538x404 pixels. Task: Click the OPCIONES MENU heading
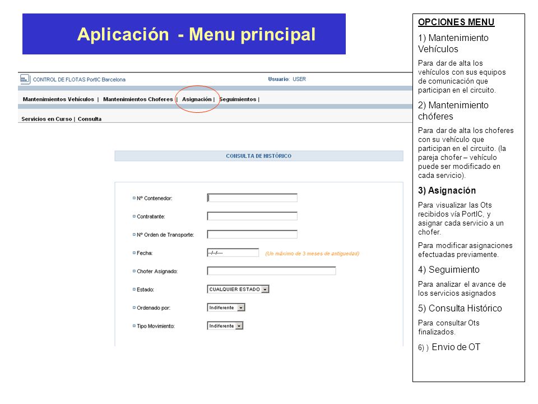click(x=456, y=22)
